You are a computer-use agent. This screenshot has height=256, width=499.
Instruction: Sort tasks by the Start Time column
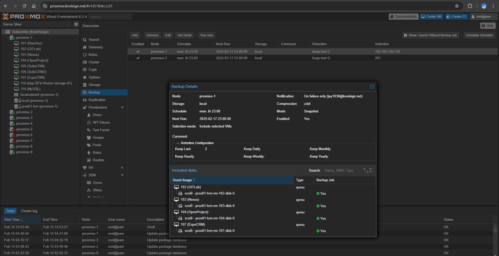(x=21, y=220)
